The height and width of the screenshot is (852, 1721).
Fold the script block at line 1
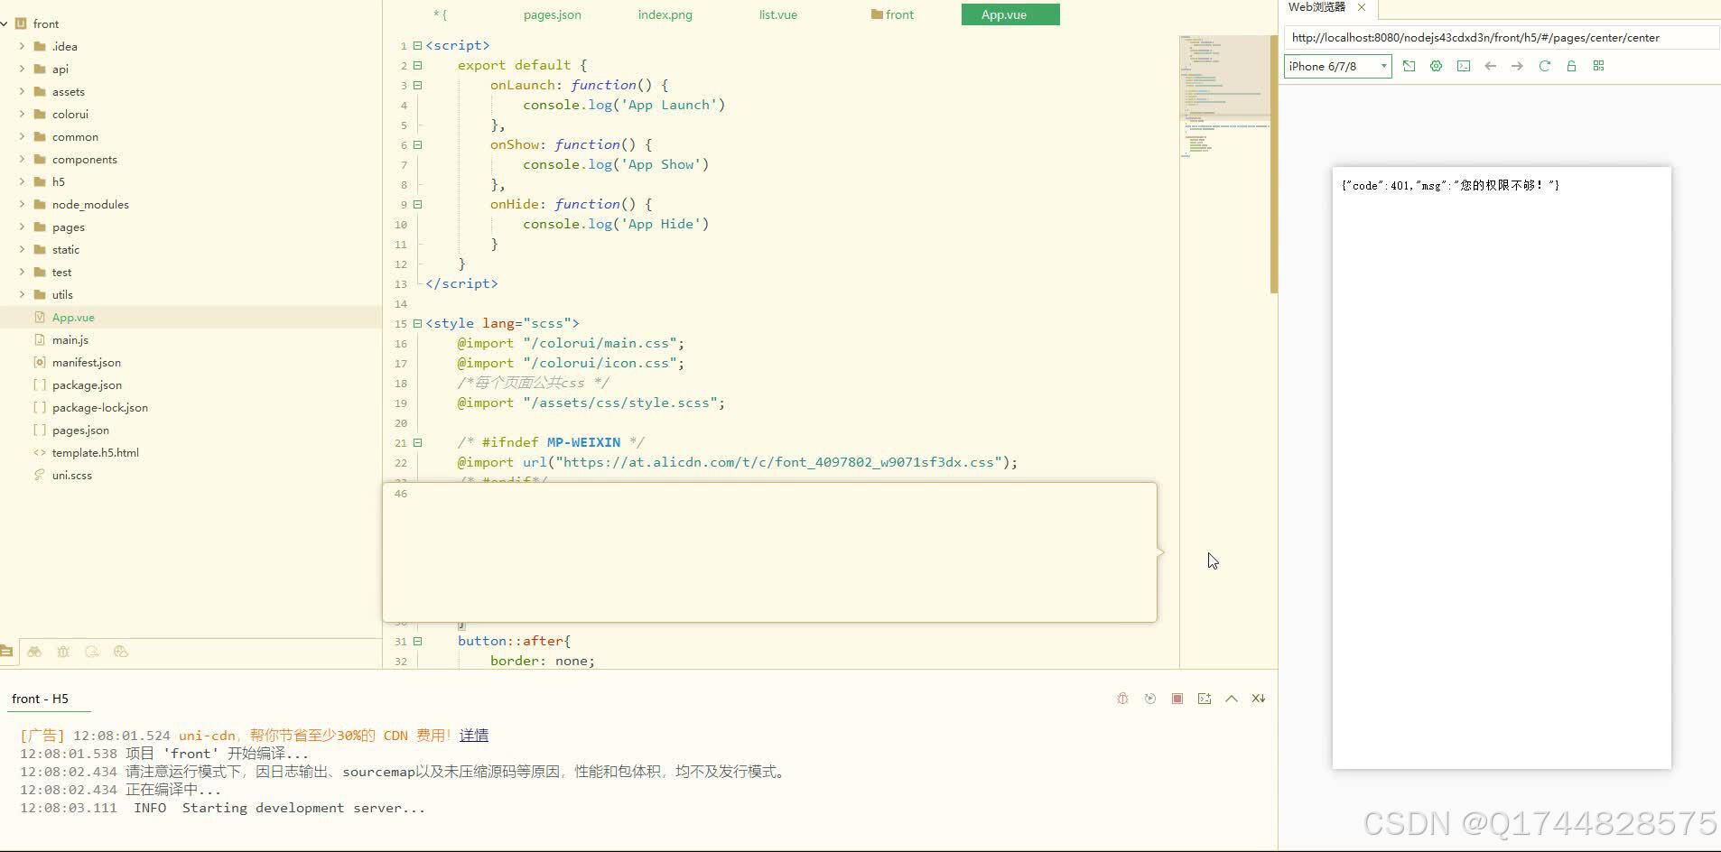click(x=417, y=45)
